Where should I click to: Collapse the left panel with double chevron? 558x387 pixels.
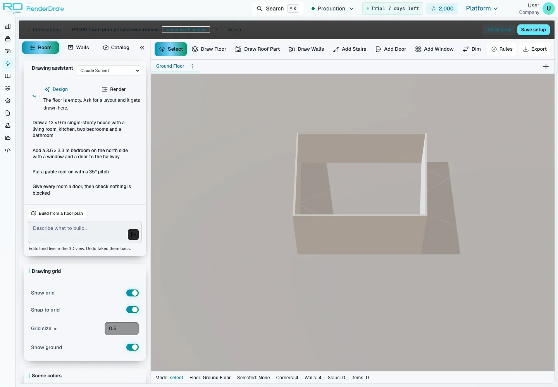tap(142, 48)
